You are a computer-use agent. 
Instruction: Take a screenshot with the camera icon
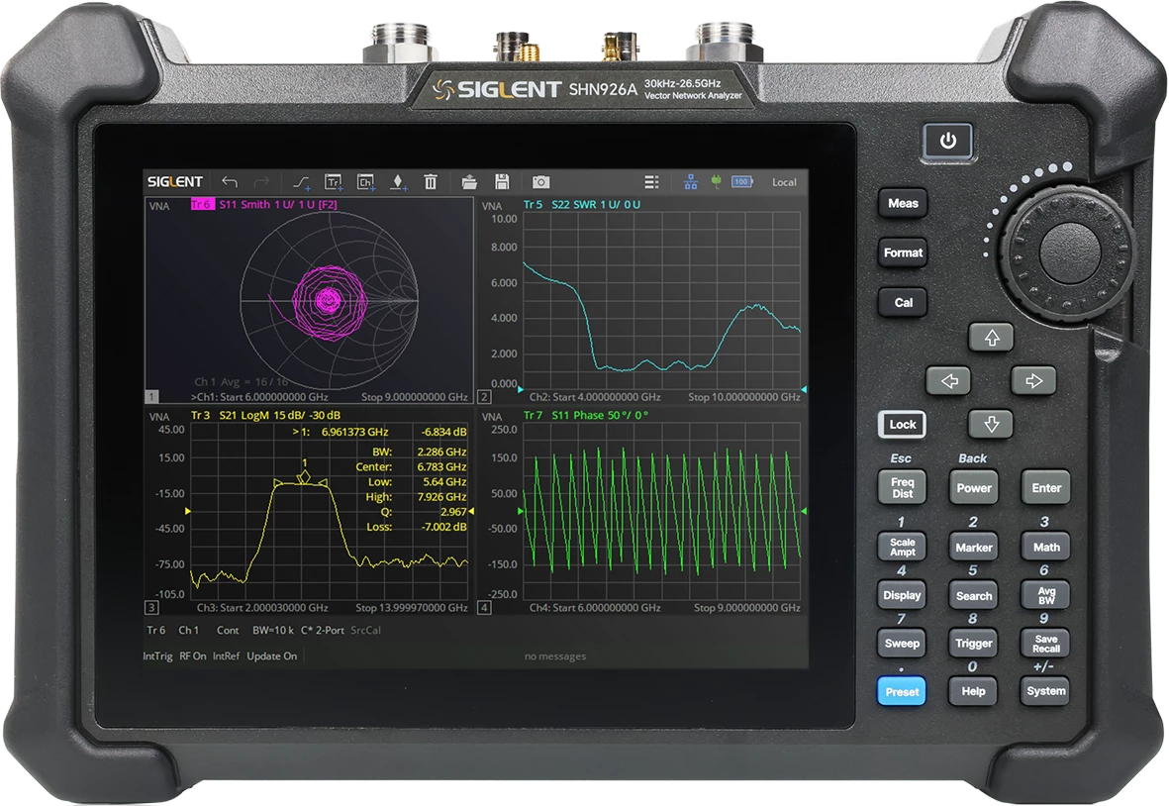[540, 182]
